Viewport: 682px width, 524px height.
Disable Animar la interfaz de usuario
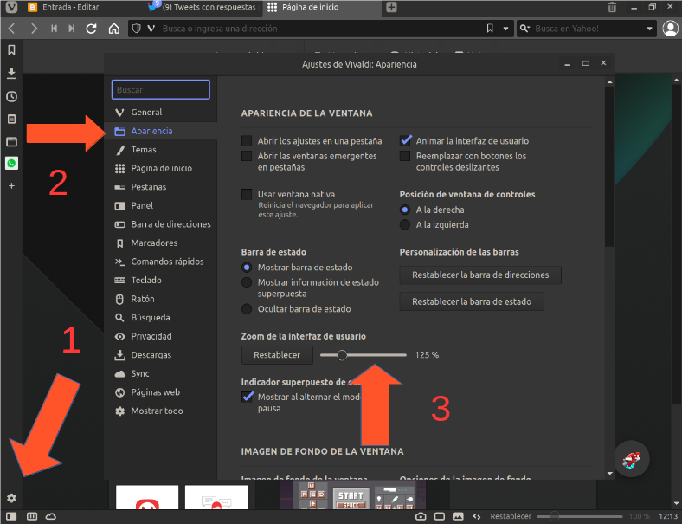405,141
